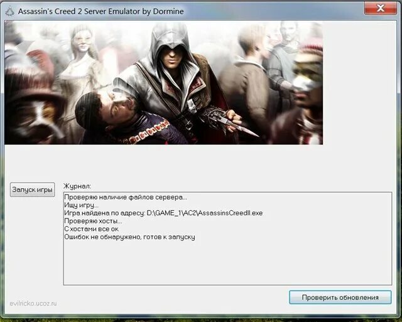Close the Server Emulator window
Screen dimensions: 402x322
tap(381, 8)
